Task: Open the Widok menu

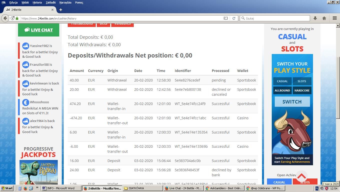Action: pyautogui.click(x=25, y=2)
